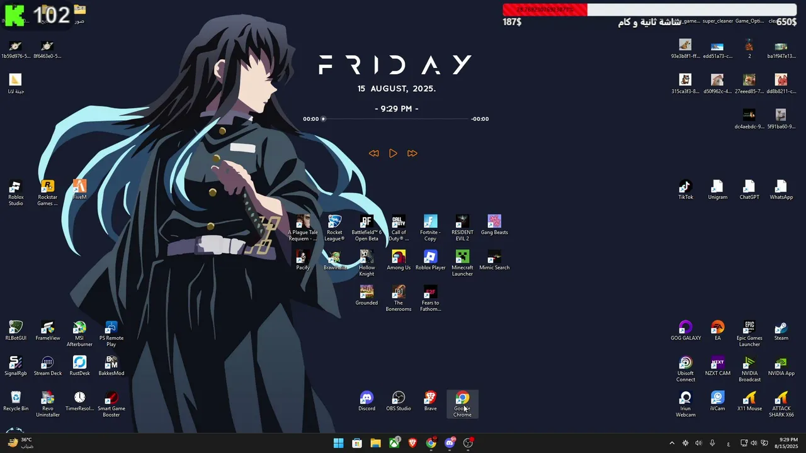The width and height of the screenshot is (806, 453).
Task: Open the Revo Uninstaller shortcut
Action: [x=47, y=405]
